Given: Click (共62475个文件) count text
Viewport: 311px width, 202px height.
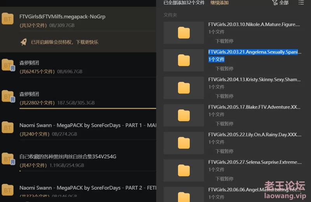Looking at the screenshot, I should [x=37, y=71].
